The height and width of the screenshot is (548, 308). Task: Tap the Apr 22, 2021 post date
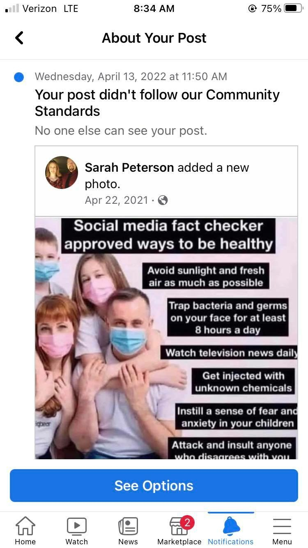(x=116, y=200)
